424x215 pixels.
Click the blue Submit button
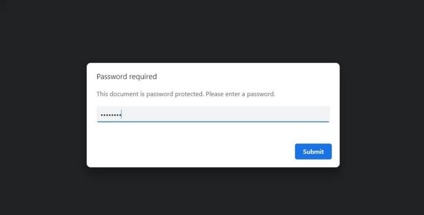click(313, 152)
